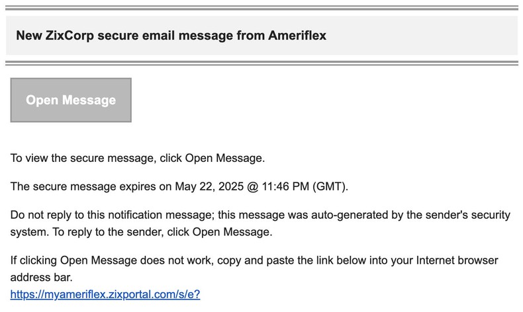Screen dimensions: 523x312
Task: Open the myameriflex.zixportal.com link
Action: (x=105, y=294)
